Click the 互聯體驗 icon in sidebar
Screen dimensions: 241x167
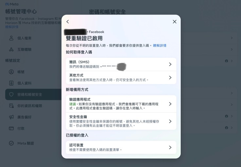point(11,50)
